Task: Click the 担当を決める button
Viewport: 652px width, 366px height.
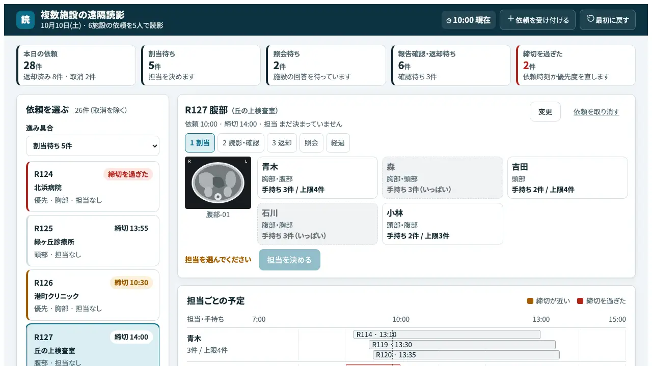Action: pos(289,260)
